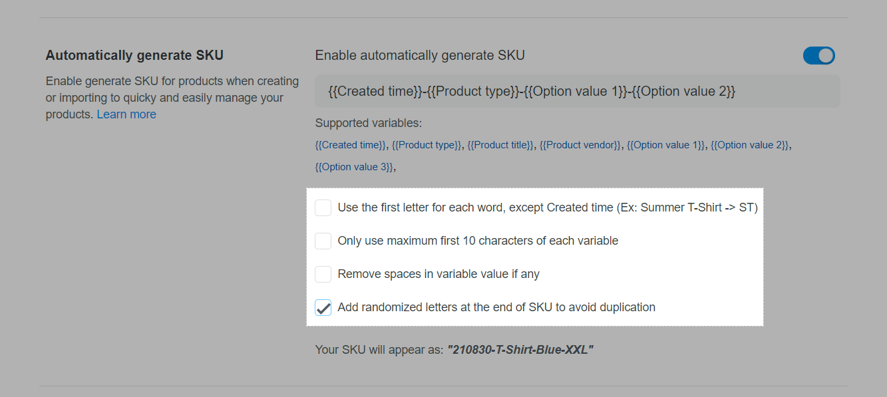Screen dimensions: 887x397
Task: Add {{Option value 1}} from Supported variables list
Action: pos(665,145)
